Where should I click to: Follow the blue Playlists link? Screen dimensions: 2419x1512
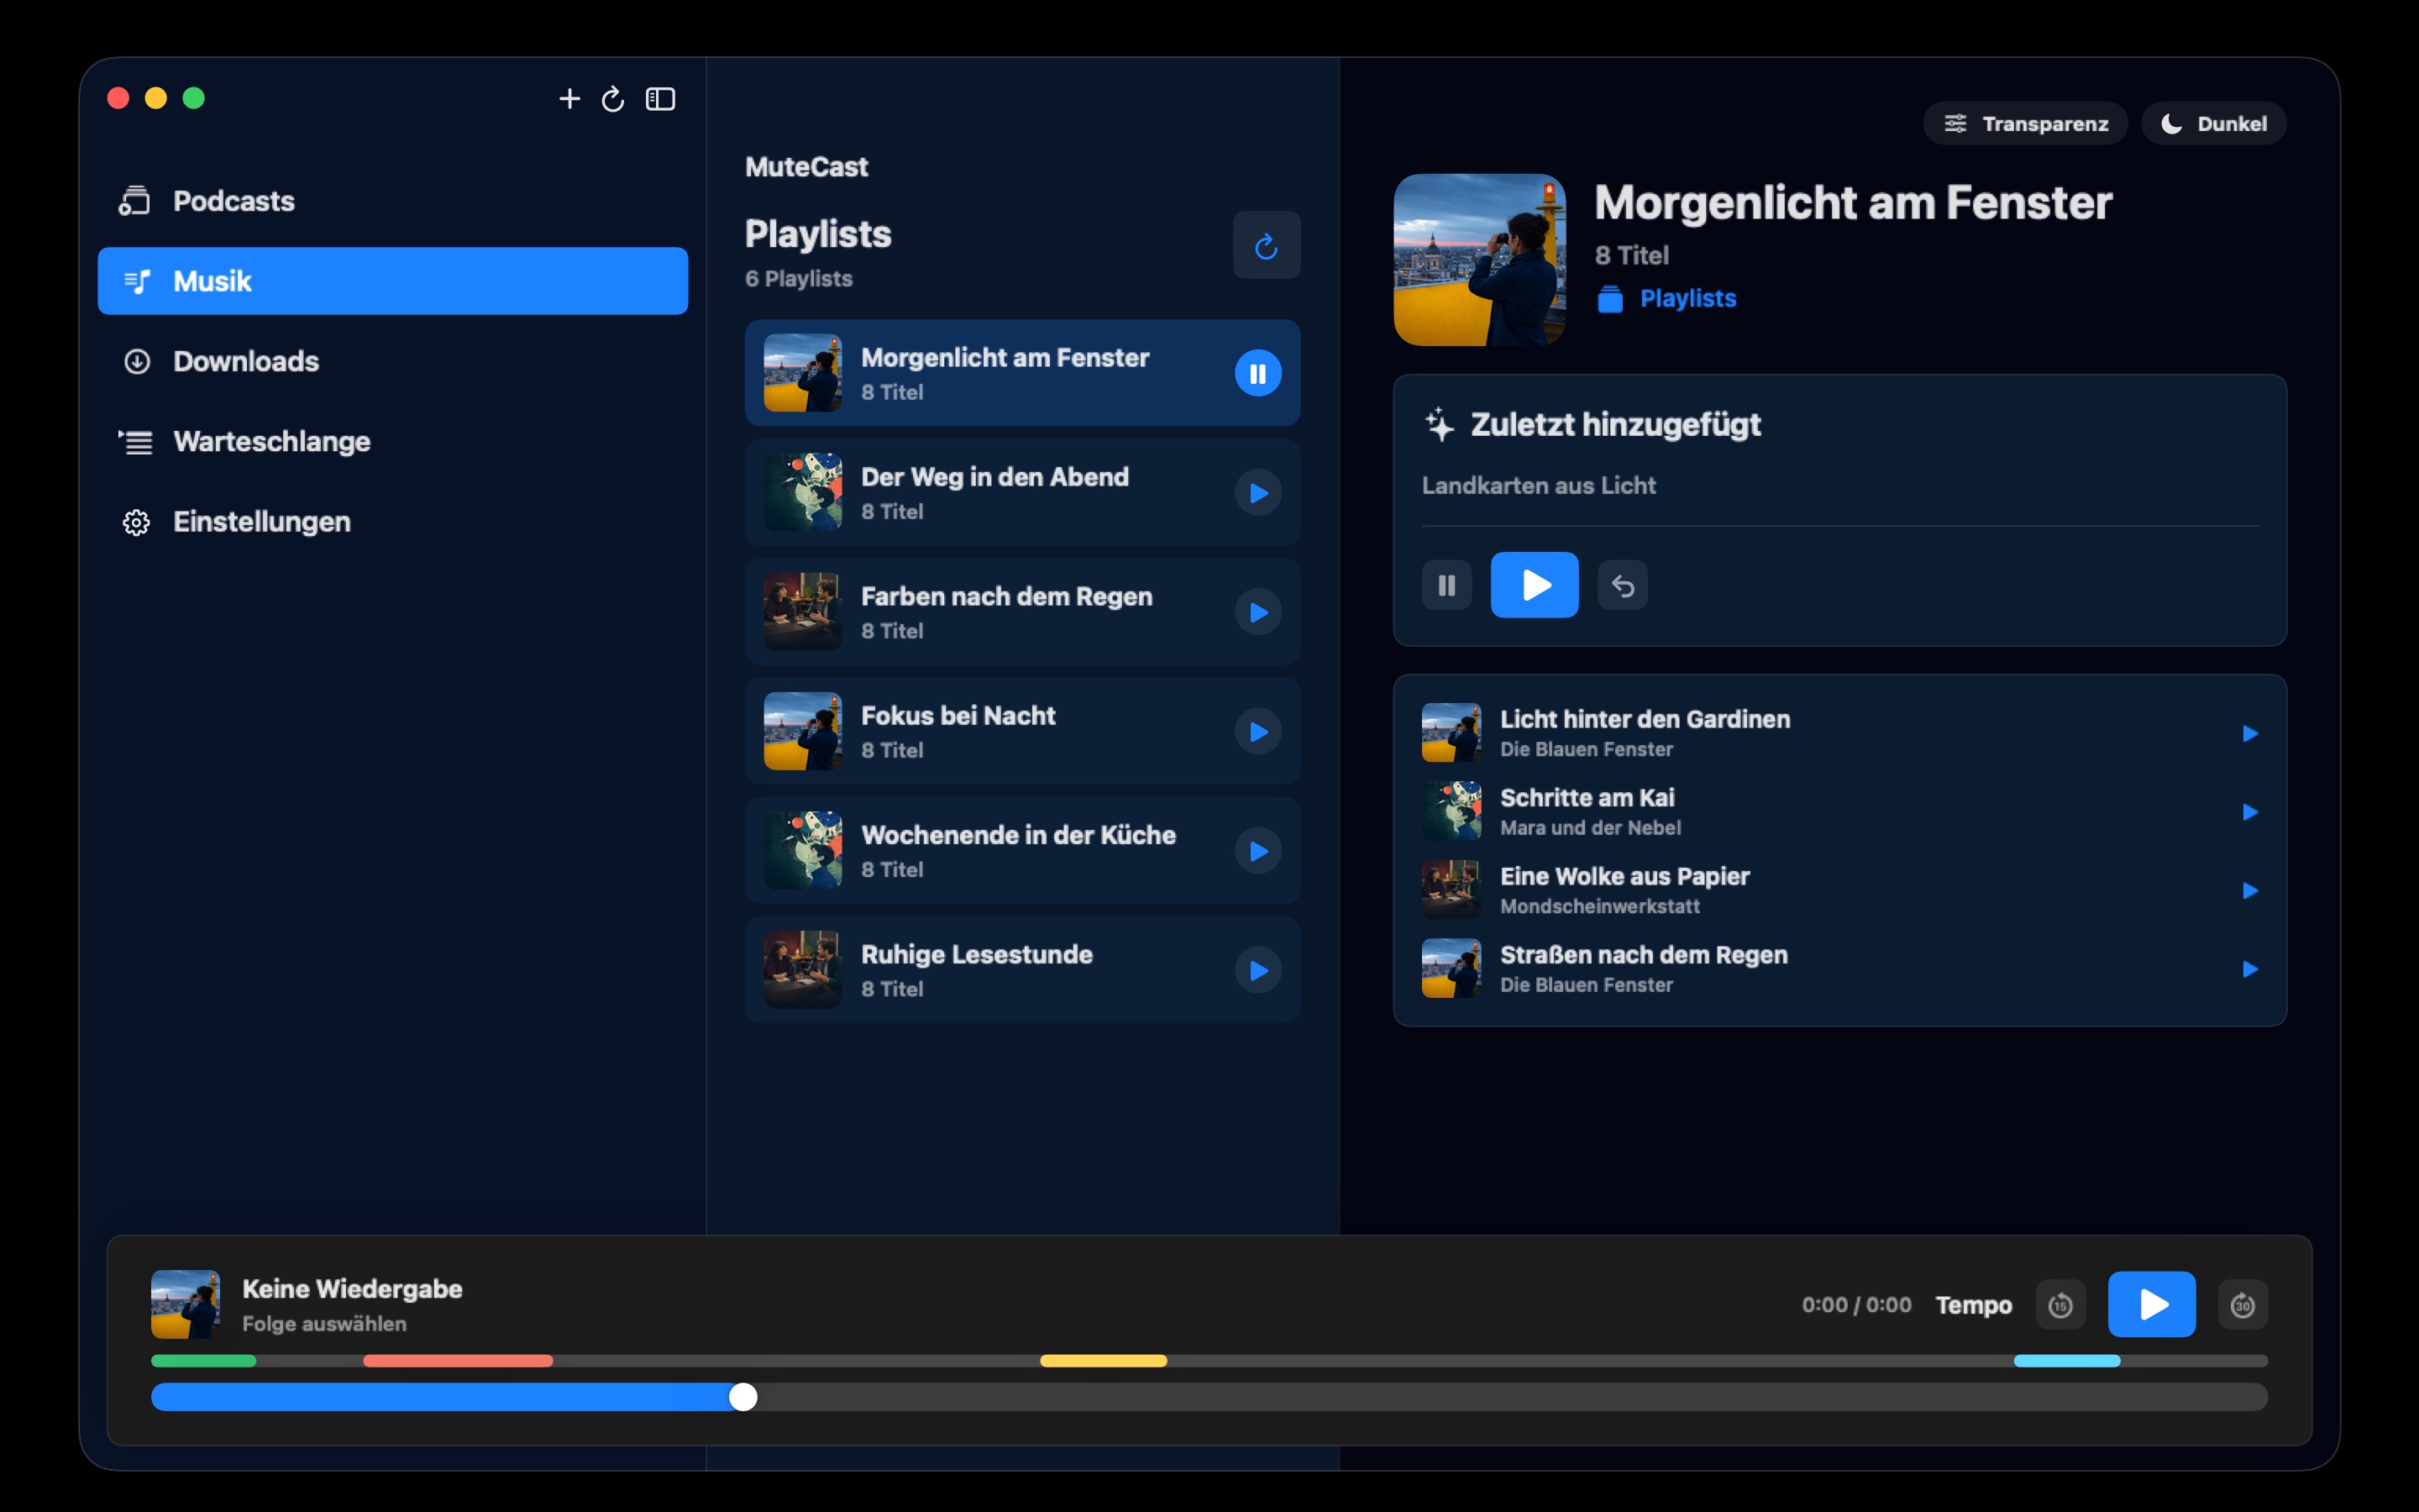pos(1687,298)
